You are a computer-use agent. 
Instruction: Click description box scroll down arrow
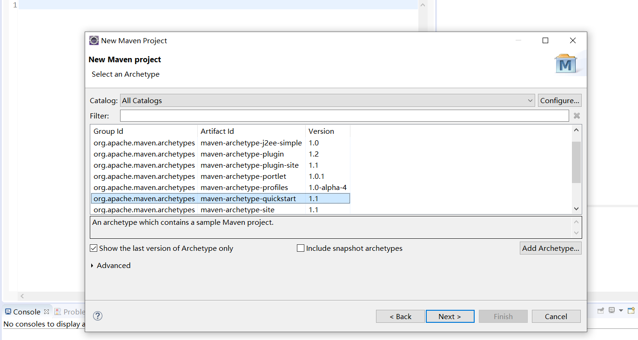click(577, 233)
